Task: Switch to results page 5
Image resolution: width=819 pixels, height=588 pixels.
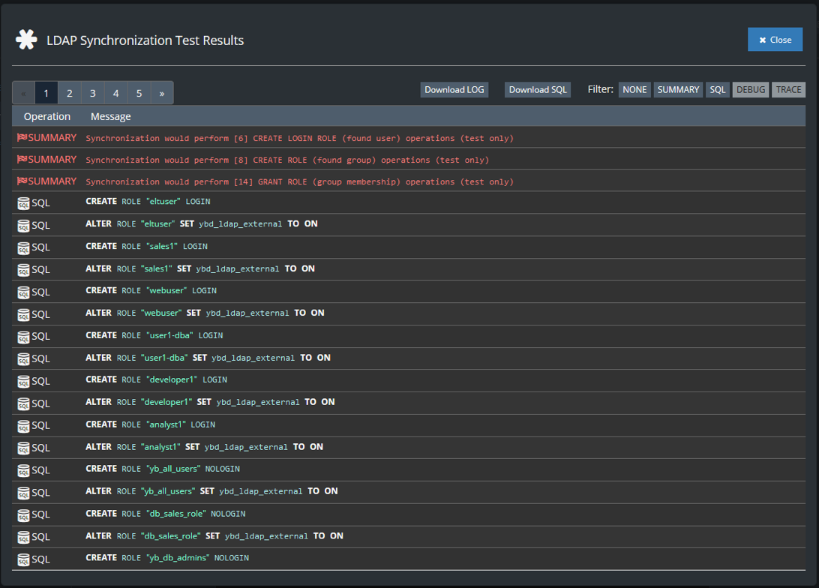Action: coord(139,93)
